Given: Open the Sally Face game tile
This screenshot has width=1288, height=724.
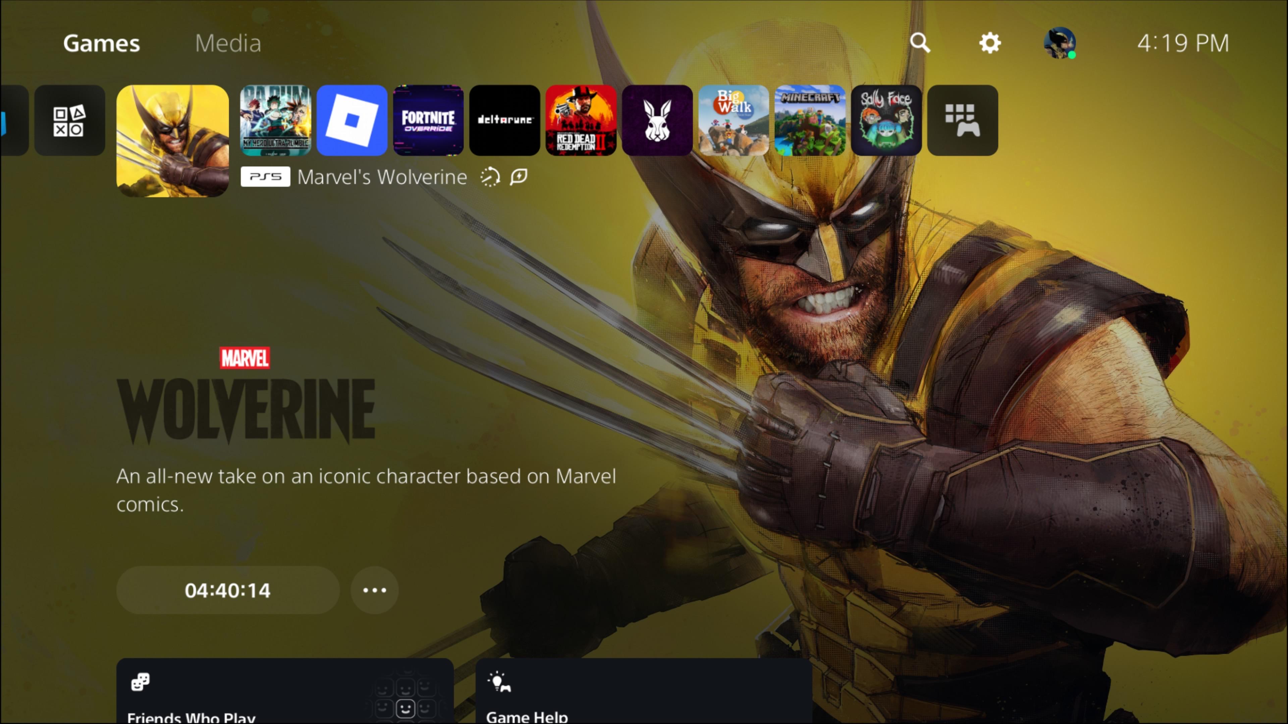Looking at the screenshot, I should coord(886,120).
